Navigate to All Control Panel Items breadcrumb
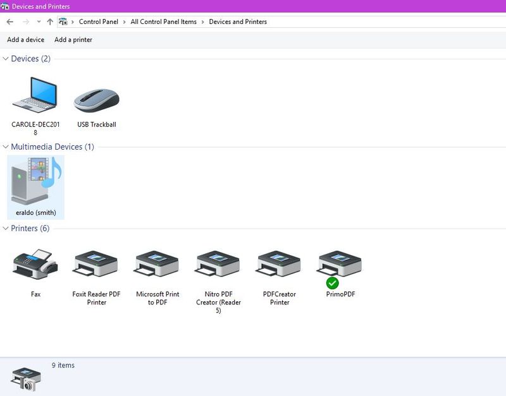Screen dimensions: 506x396 [x=163, y=21]
